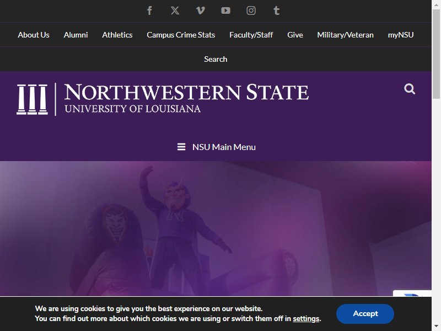Click the scrollbar down arrow
This screenshot has height=331, width=441.
[436, 327]
